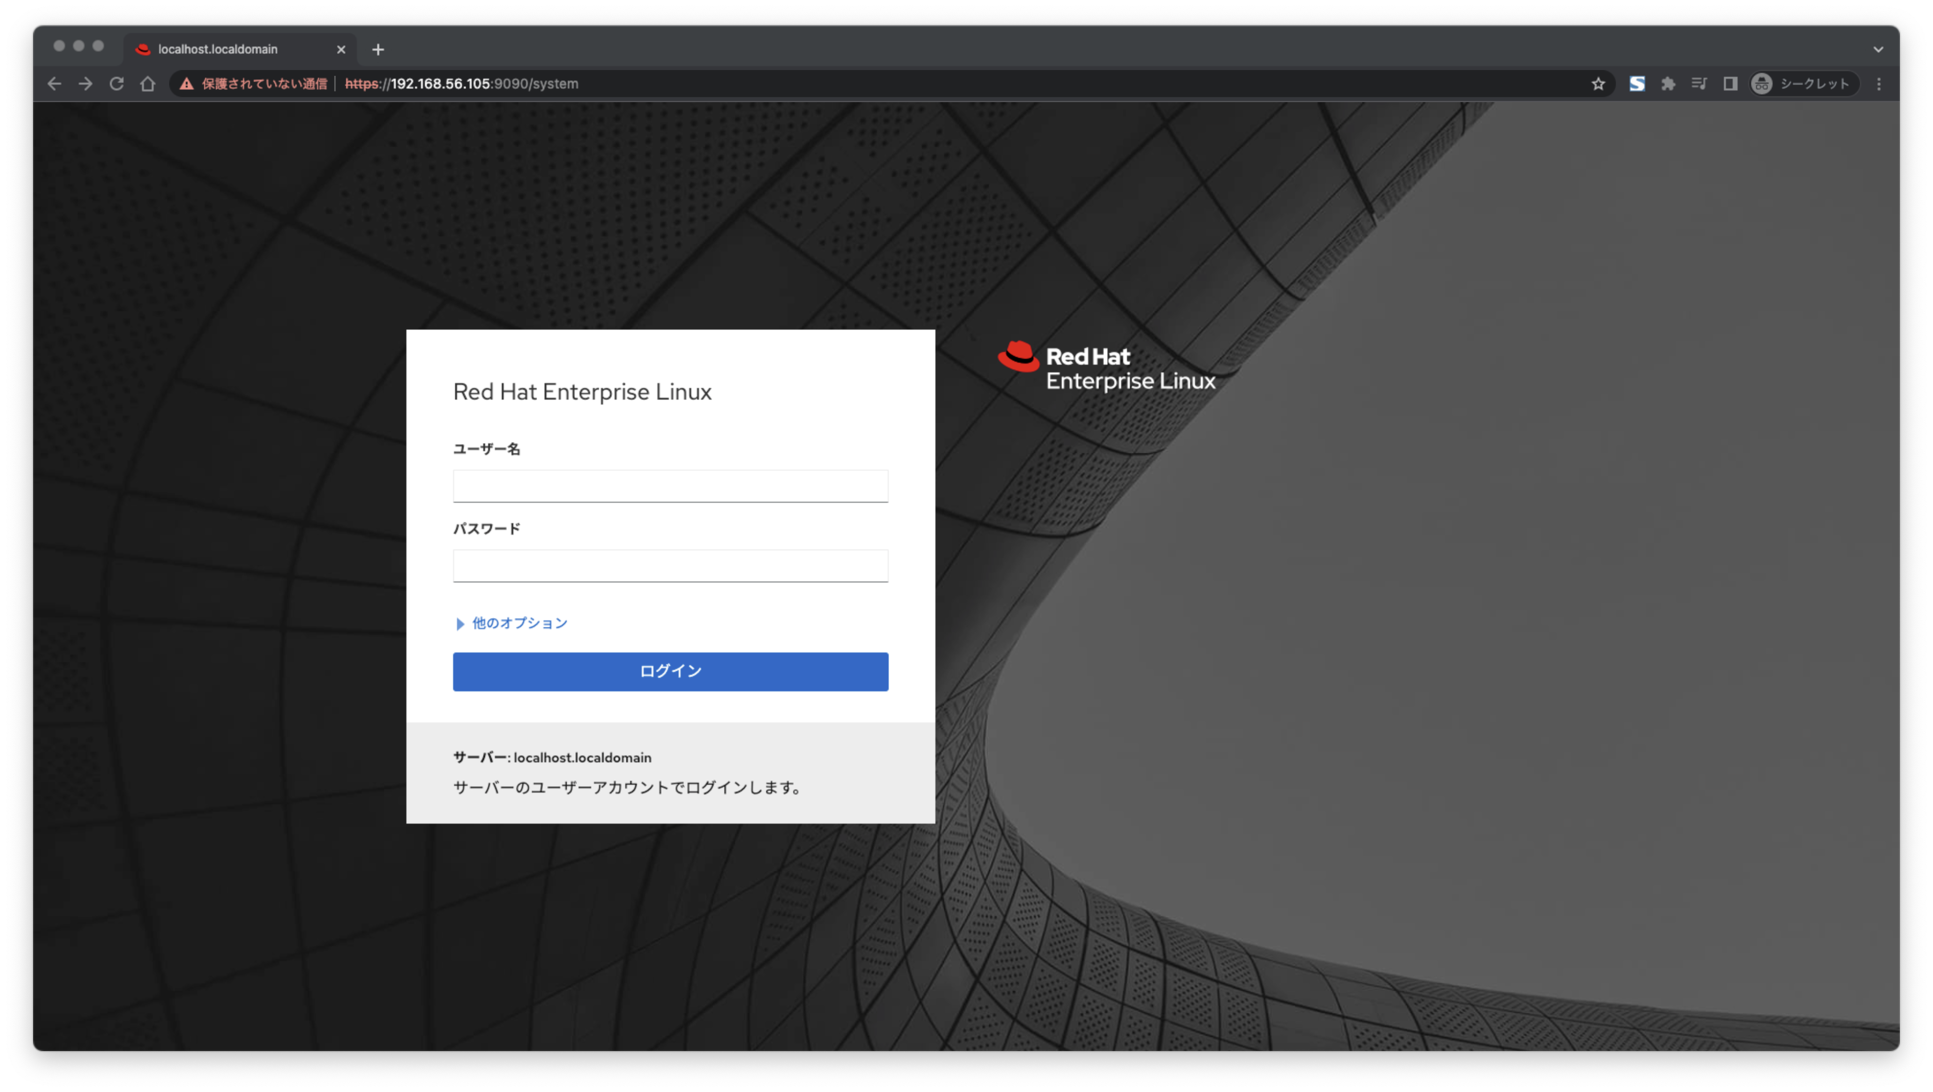Focus the パスワード password field
1933x1092 pixels.
[670, 565]
